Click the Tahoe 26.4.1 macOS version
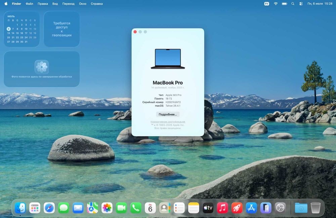Viewport: 336px width, 218px height. tap(173, 106)
